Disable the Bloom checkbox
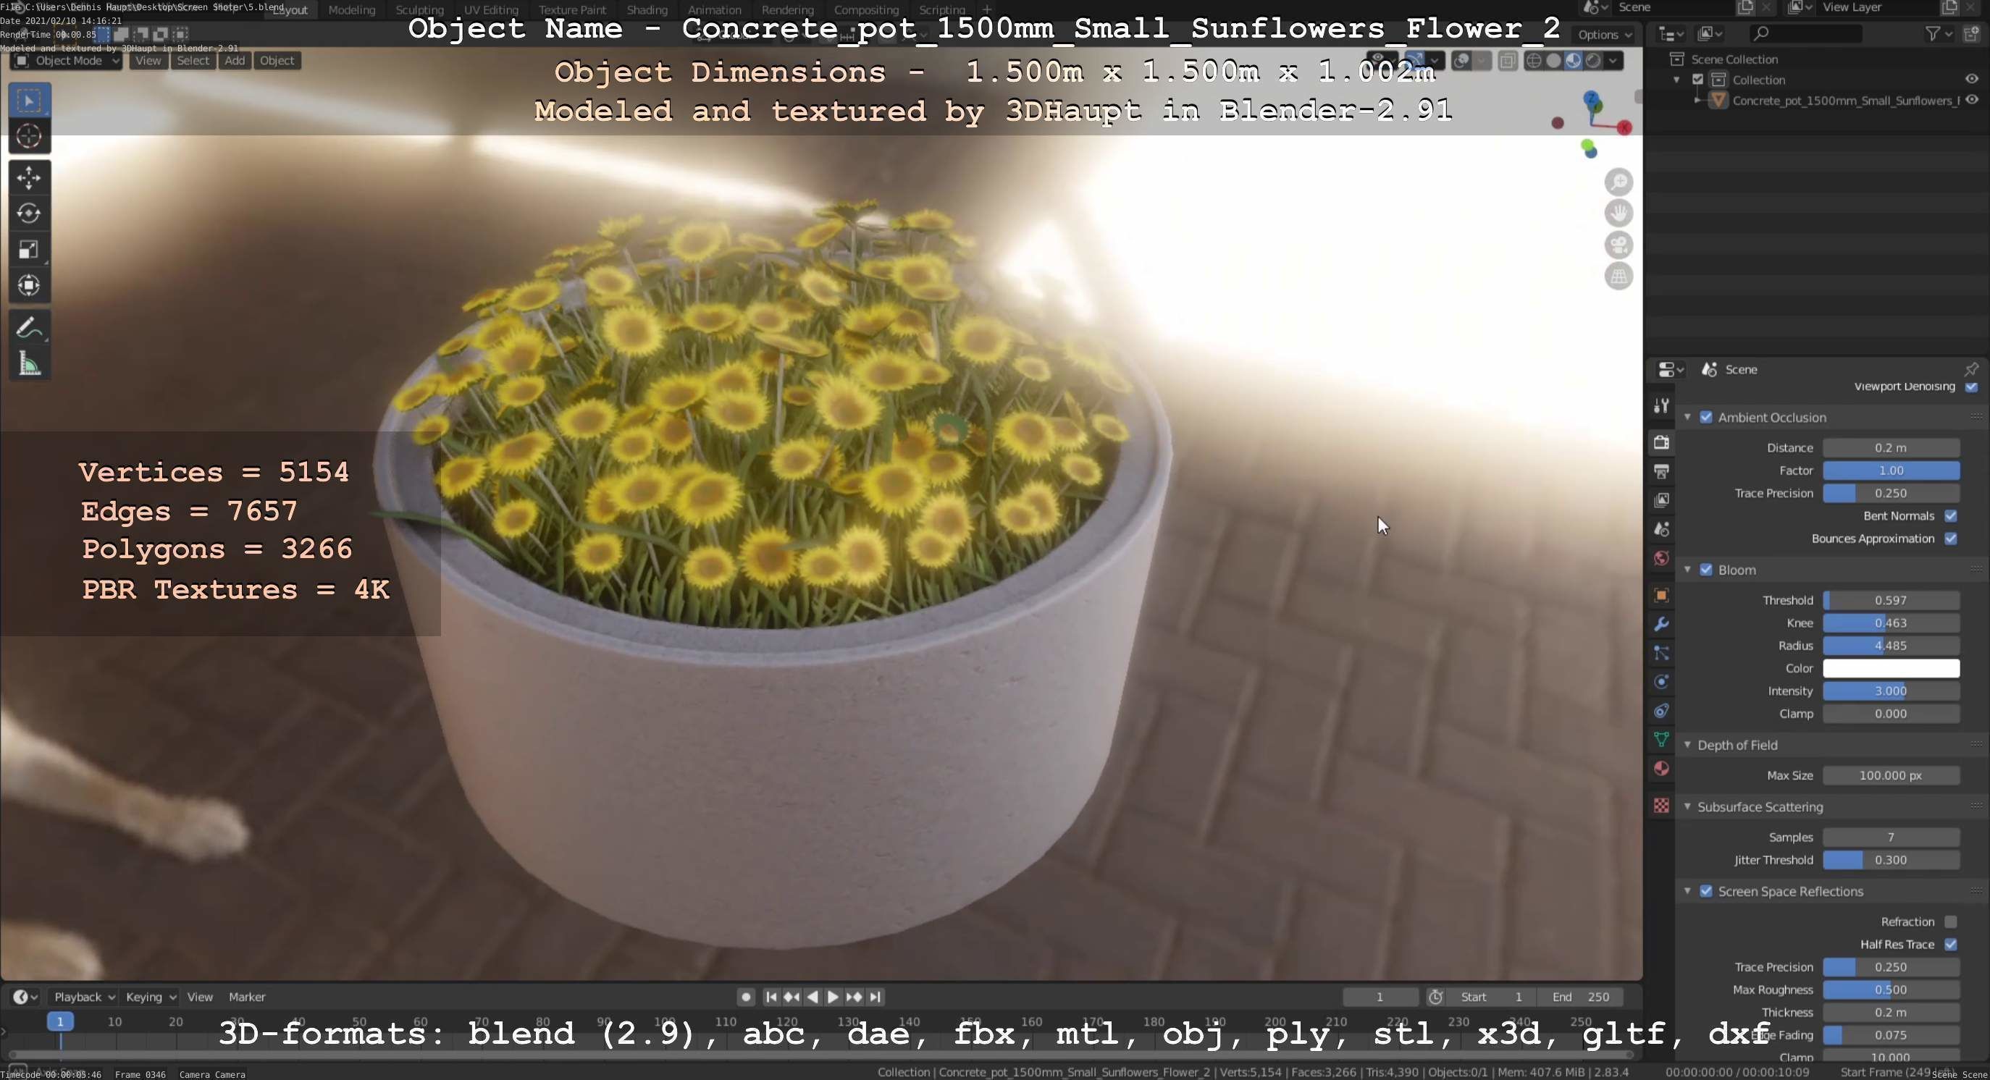The height and width of the screenshot is (1080, 1990). [1705, 570]
